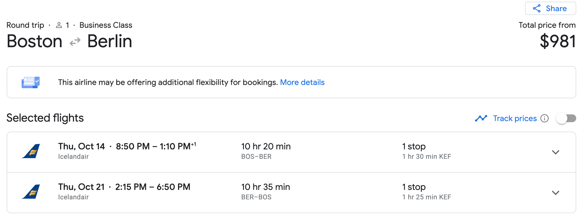Image resolution: width=584 pixels, height=216 pixels.
Task: Click the Track prices trend graph icon
Action: tap(481, 118)
